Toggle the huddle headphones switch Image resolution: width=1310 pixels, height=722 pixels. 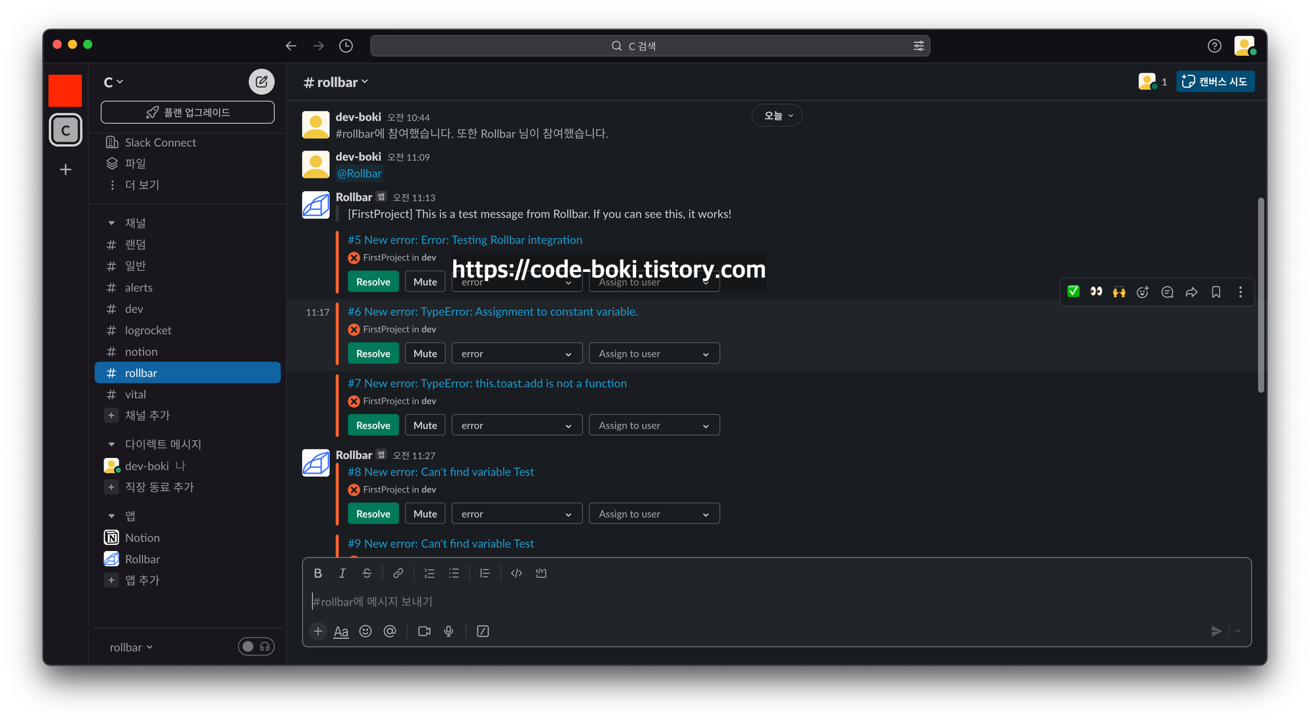[256, 647]
